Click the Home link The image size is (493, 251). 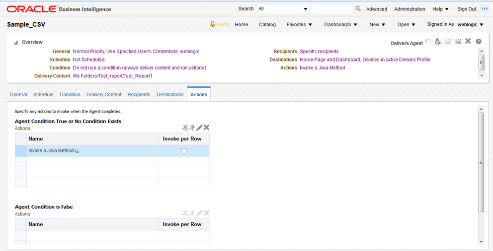tap(242, 24)
